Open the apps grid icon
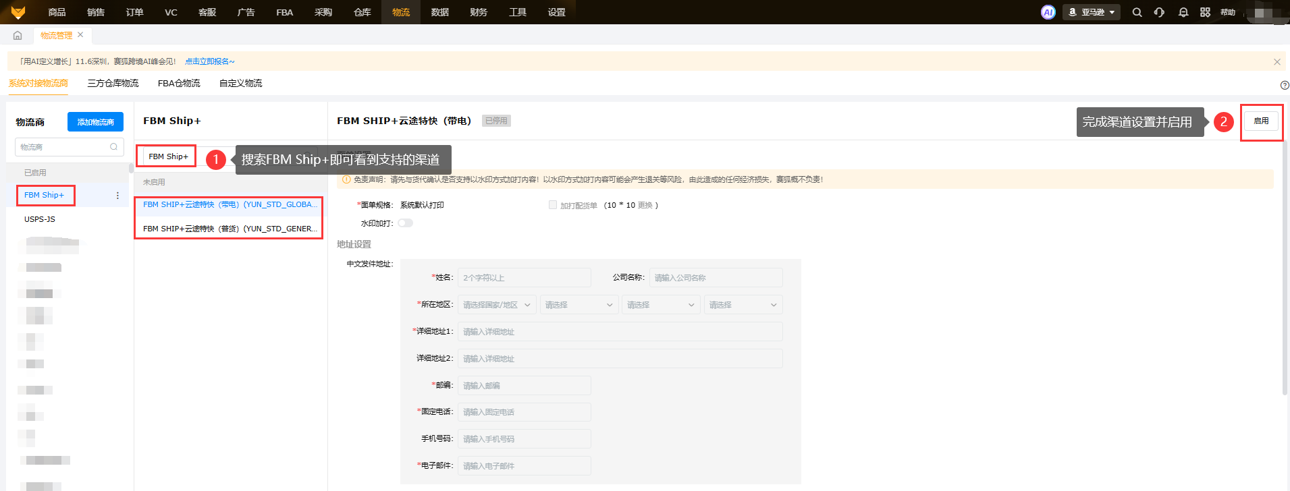Viewport: 1290px width, 491px height. point(1205,12)
